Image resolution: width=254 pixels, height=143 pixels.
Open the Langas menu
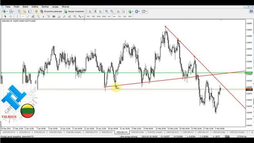55,7
